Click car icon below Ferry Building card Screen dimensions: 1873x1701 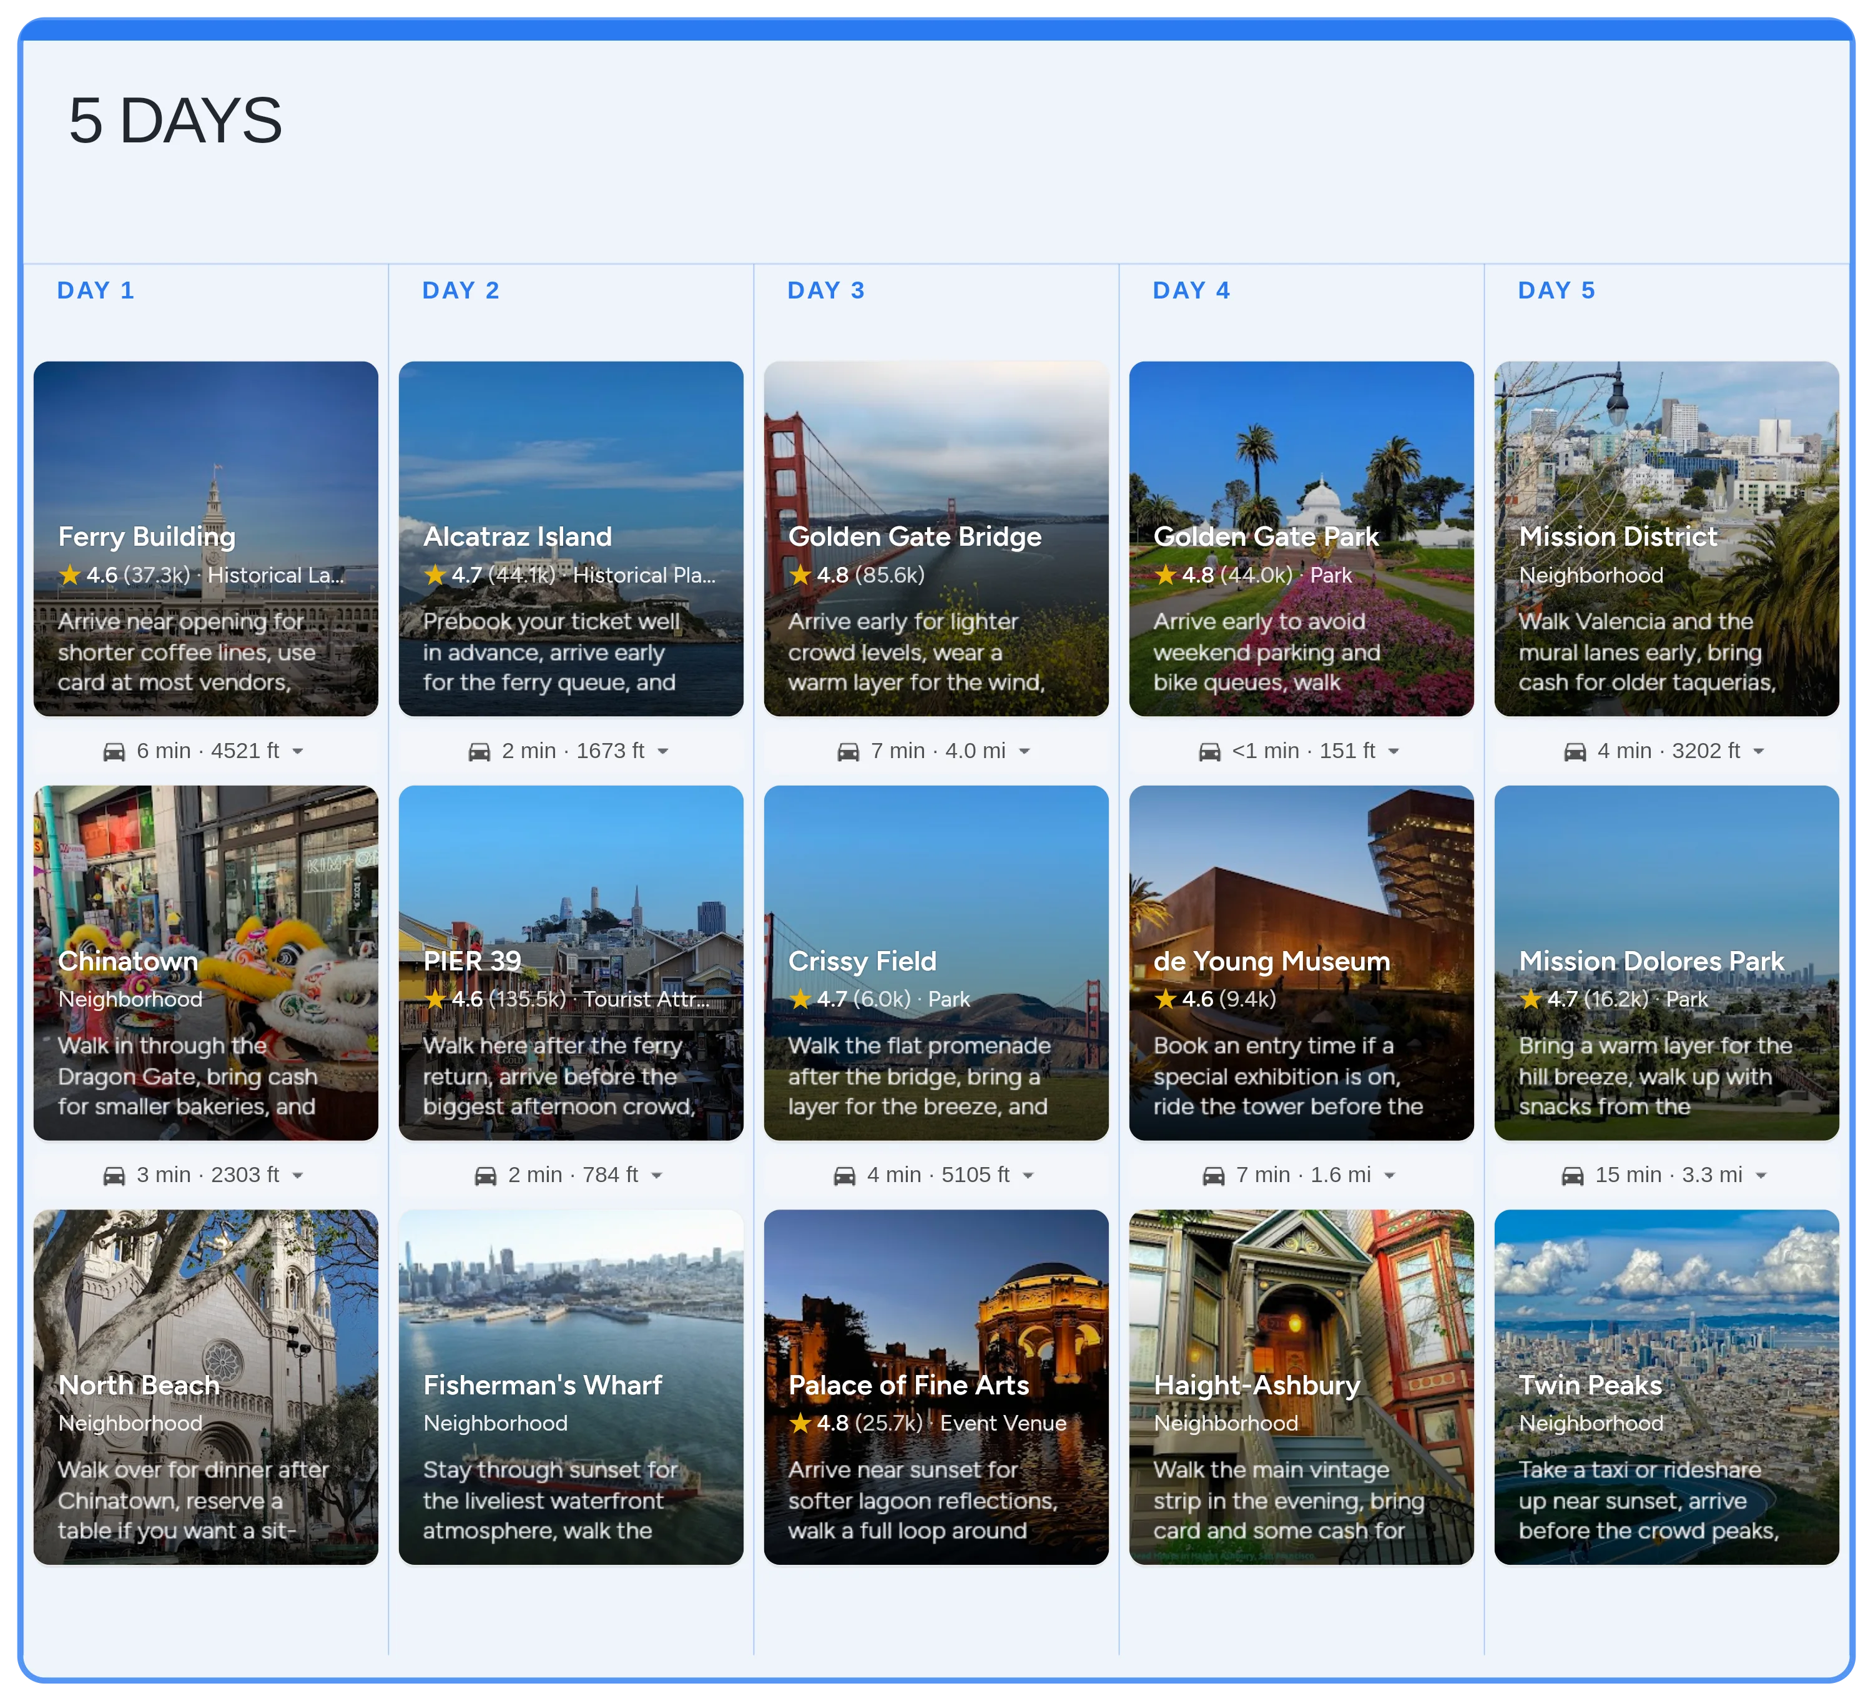[114, 752]
